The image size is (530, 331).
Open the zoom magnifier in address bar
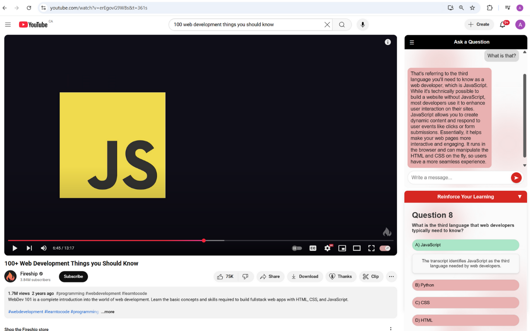[x=461, y=8]
